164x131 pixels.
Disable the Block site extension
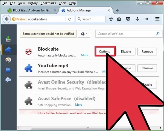coord(126,52)
